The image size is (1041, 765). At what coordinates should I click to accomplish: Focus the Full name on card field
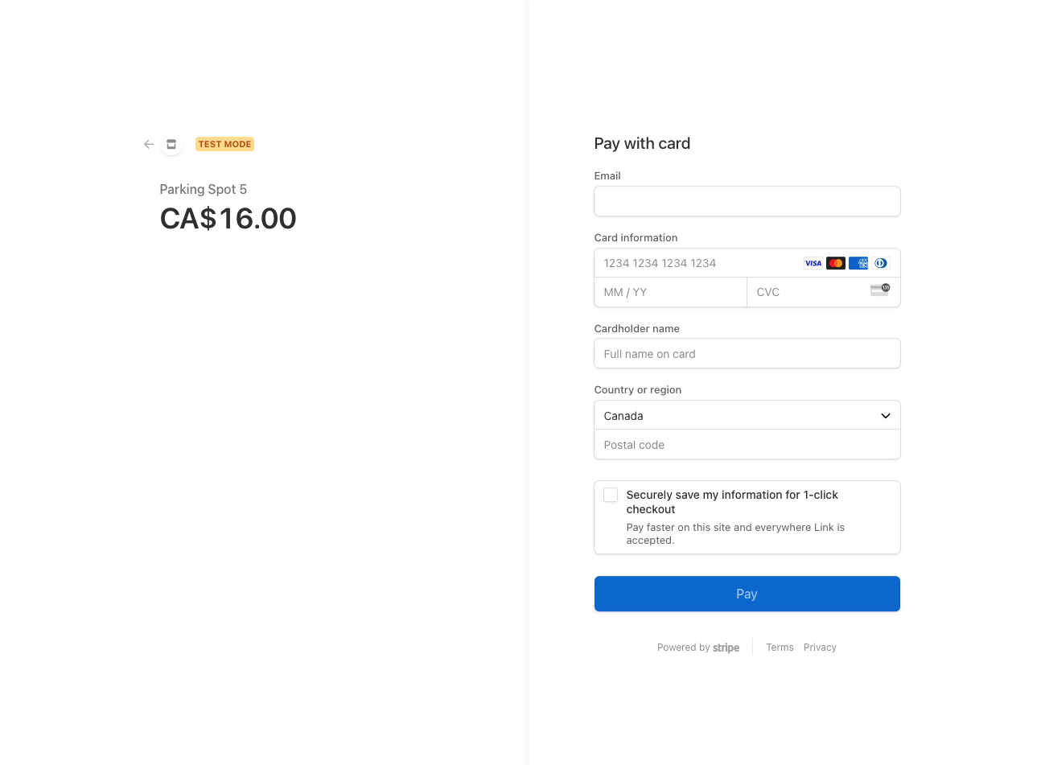coord(747,354)
